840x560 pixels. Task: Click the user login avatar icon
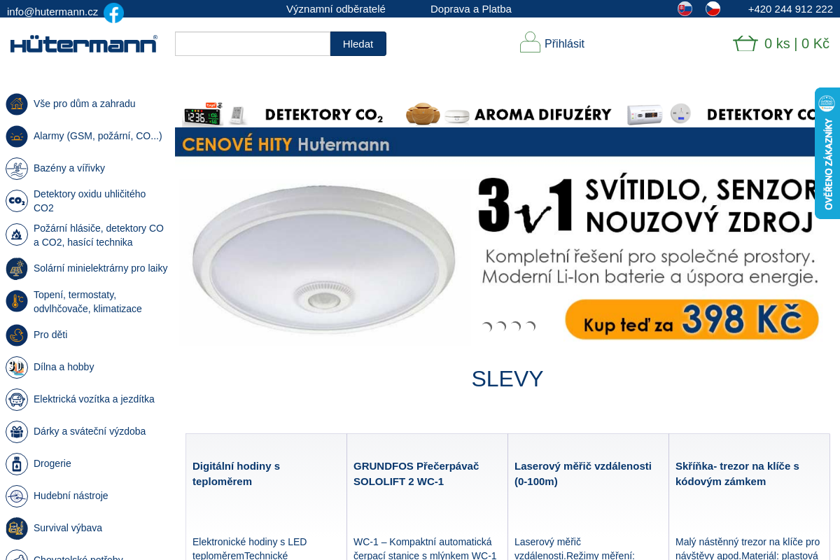(530, 42)
